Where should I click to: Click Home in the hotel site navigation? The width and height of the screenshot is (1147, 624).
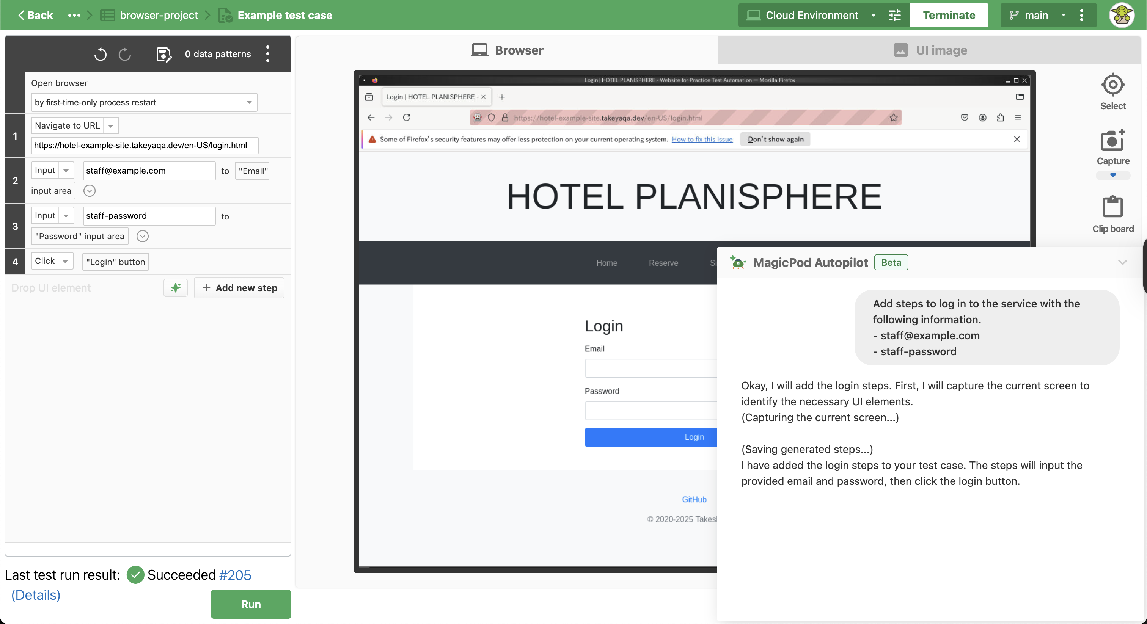point(606,263)
